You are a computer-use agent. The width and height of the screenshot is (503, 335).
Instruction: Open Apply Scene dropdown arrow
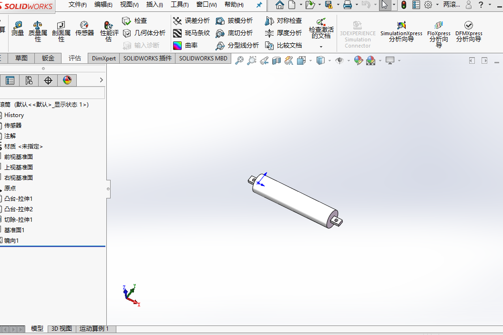tap(380, 60)
